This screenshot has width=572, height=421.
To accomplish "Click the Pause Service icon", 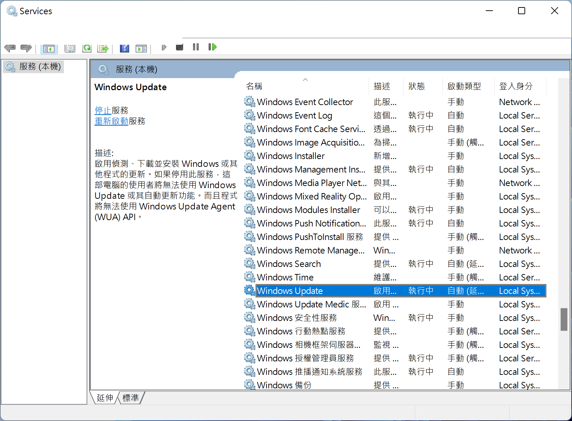I will coord(196,47).
